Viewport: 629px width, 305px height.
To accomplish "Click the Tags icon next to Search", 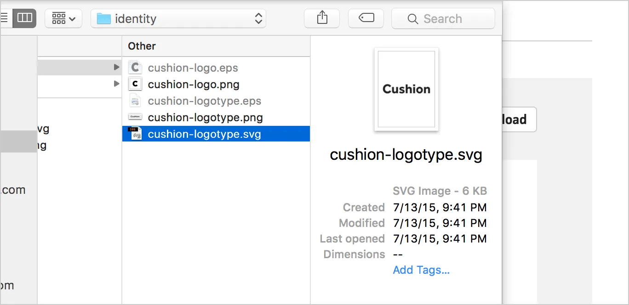I will [x=366, y=18].
